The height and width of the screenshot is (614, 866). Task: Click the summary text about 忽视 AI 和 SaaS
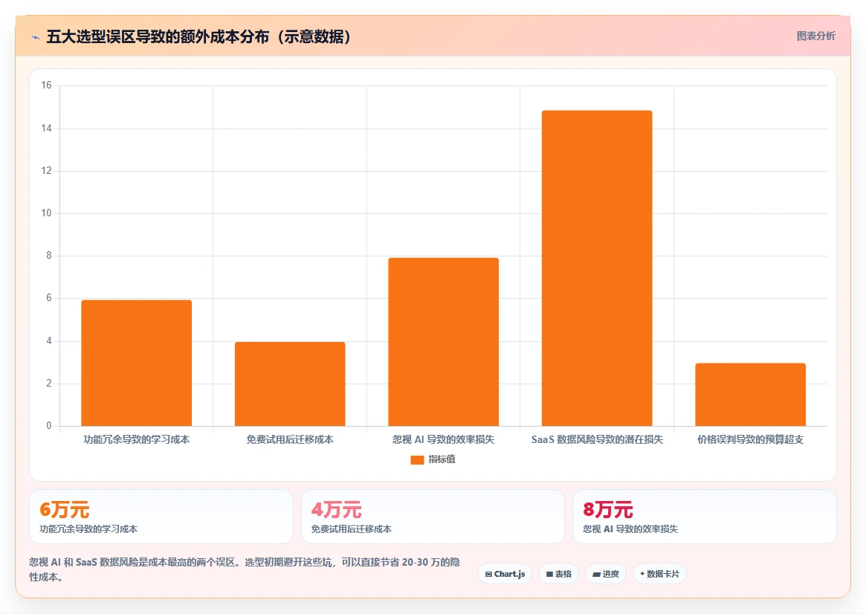pyautogui.click(x=245, y=569)
